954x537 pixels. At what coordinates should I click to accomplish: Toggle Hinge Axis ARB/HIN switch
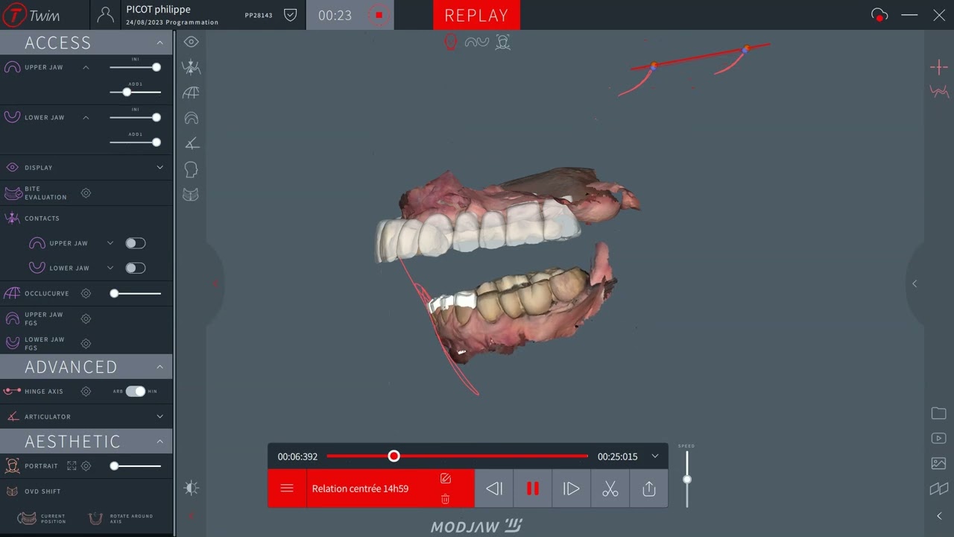135,392
